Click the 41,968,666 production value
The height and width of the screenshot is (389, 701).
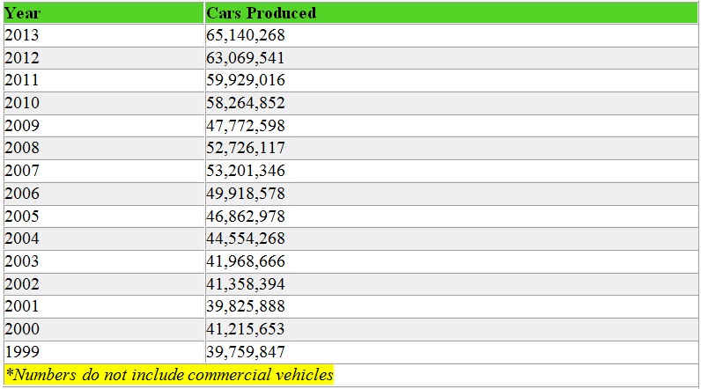(x=246, y=261)
